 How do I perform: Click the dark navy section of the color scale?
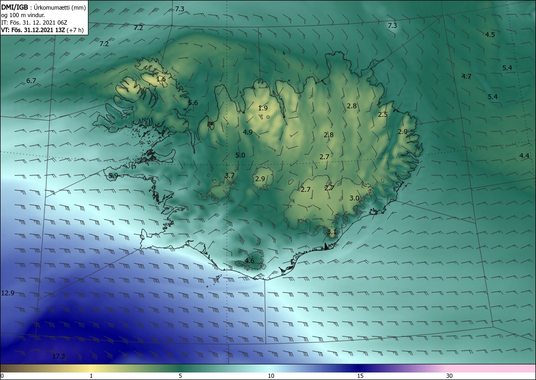click(x=359, y=368)
